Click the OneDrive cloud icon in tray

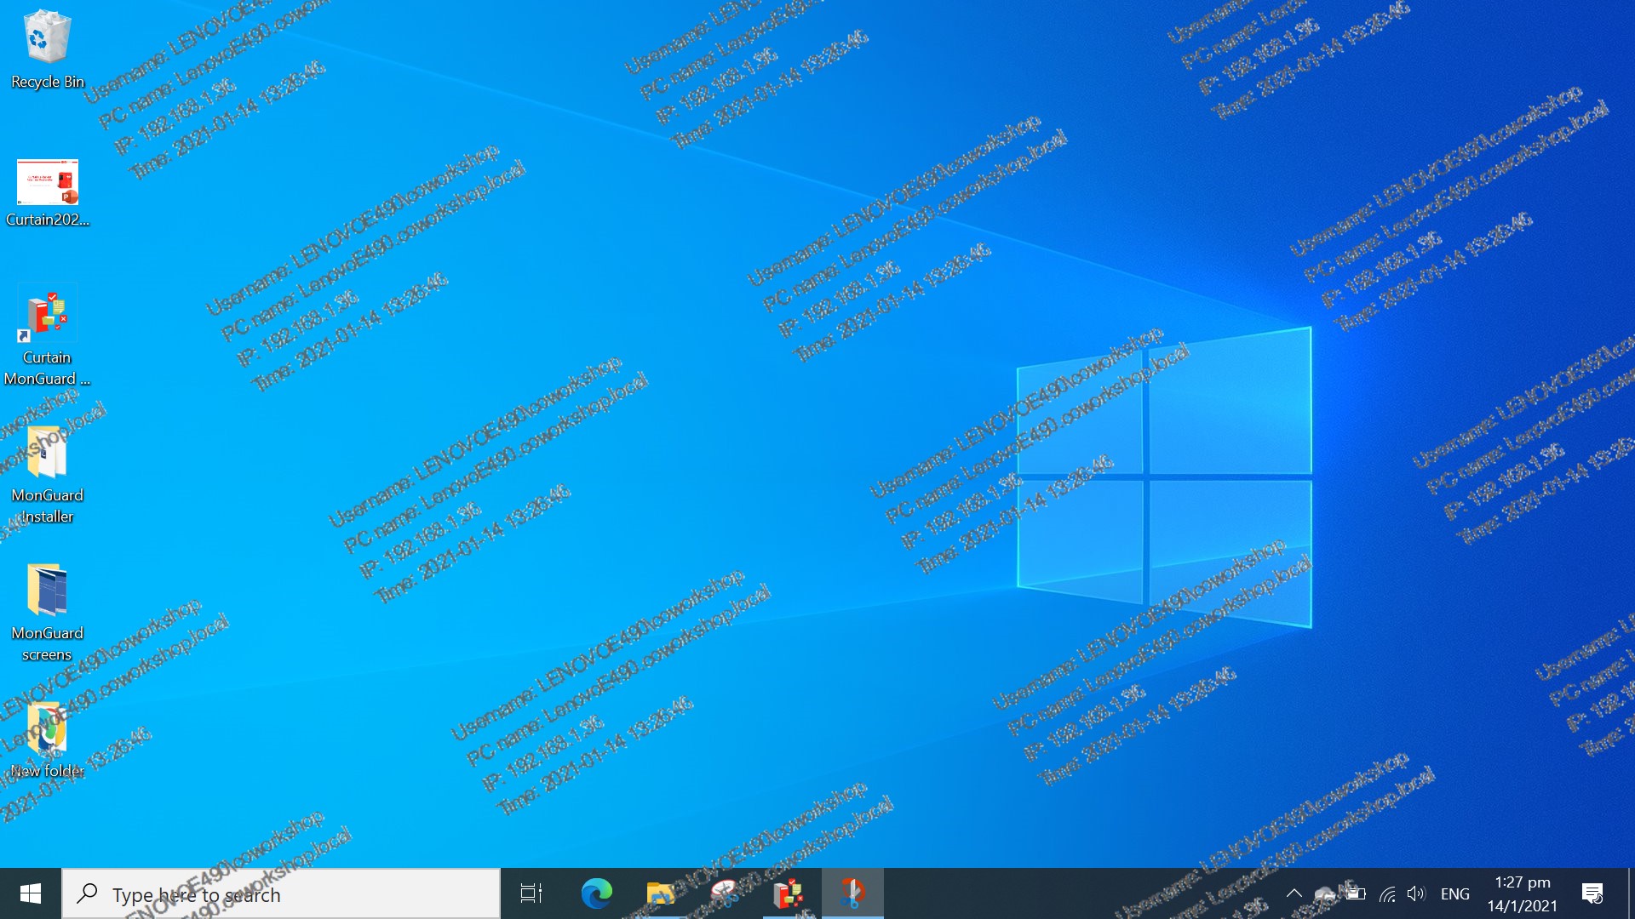[1324, 893]
